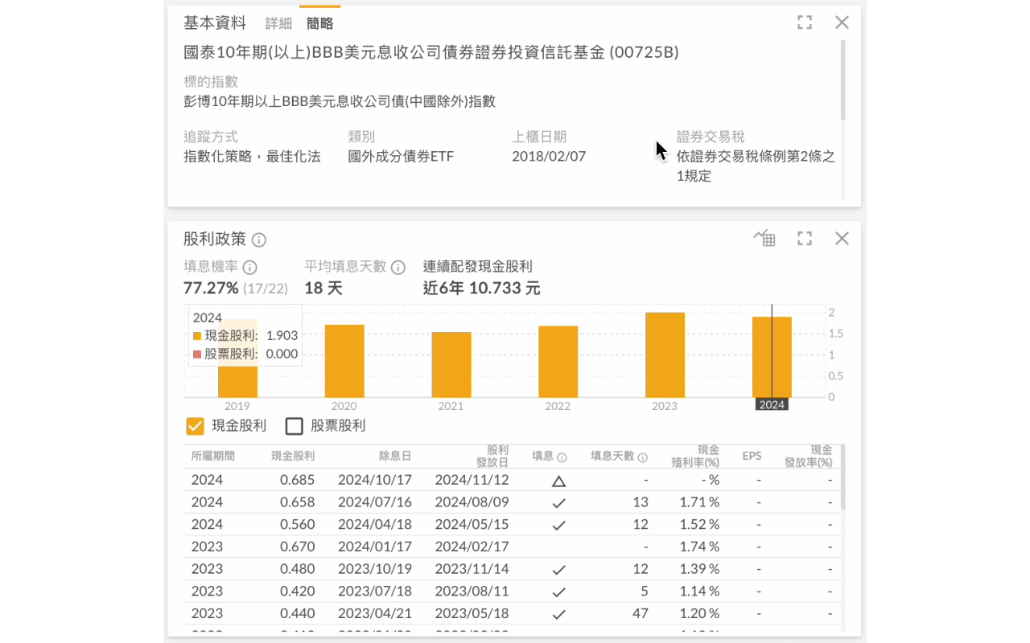Viewport: 1030px width, 643px height.
Task: Enable the 股票股利 checkbox
Action: coord(294,426)
